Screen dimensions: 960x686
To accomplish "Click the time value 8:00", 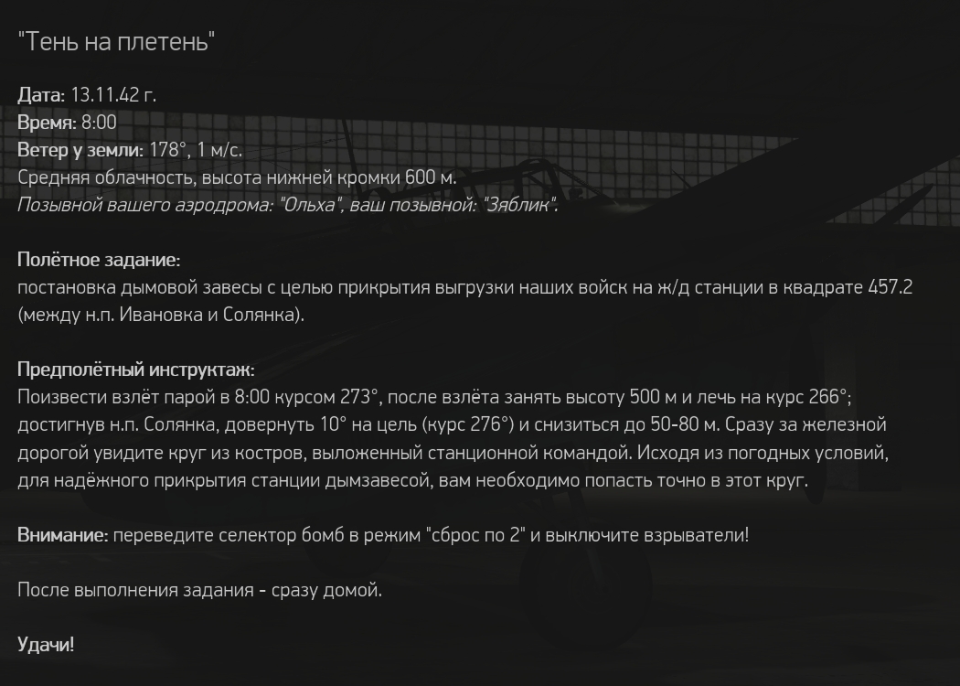I will click(99, 123).
